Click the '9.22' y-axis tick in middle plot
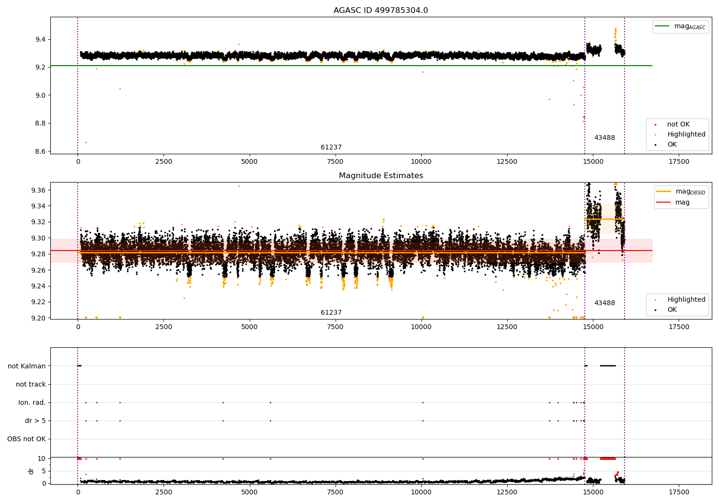The width and height of the screenshot is (719, 503). click(39, 302)
